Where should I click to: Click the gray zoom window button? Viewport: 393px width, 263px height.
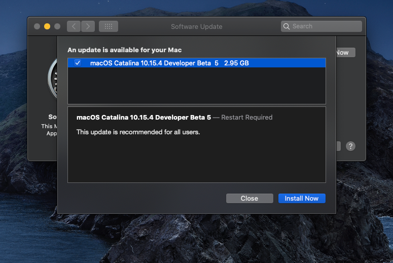click(x=57, y=26)
